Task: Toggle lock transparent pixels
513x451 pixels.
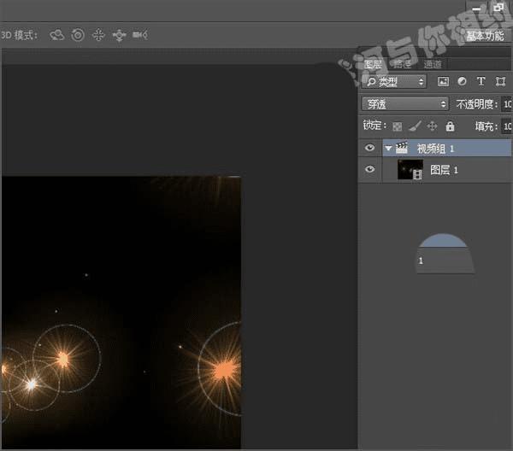Action: point(397,126)
